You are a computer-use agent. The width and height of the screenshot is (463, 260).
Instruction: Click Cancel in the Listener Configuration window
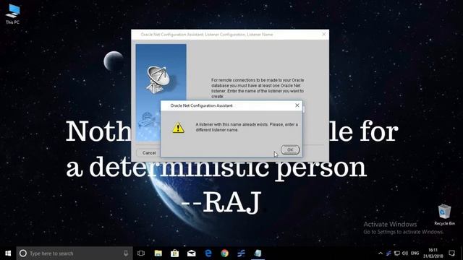(x=149, y=152)
